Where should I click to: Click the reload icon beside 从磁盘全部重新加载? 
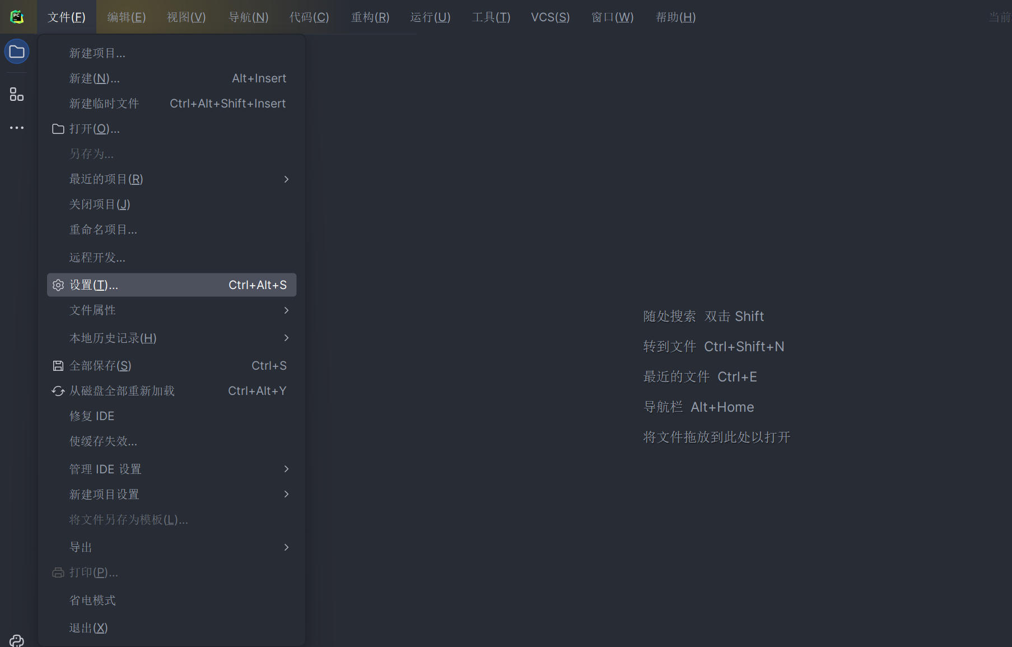58,391
